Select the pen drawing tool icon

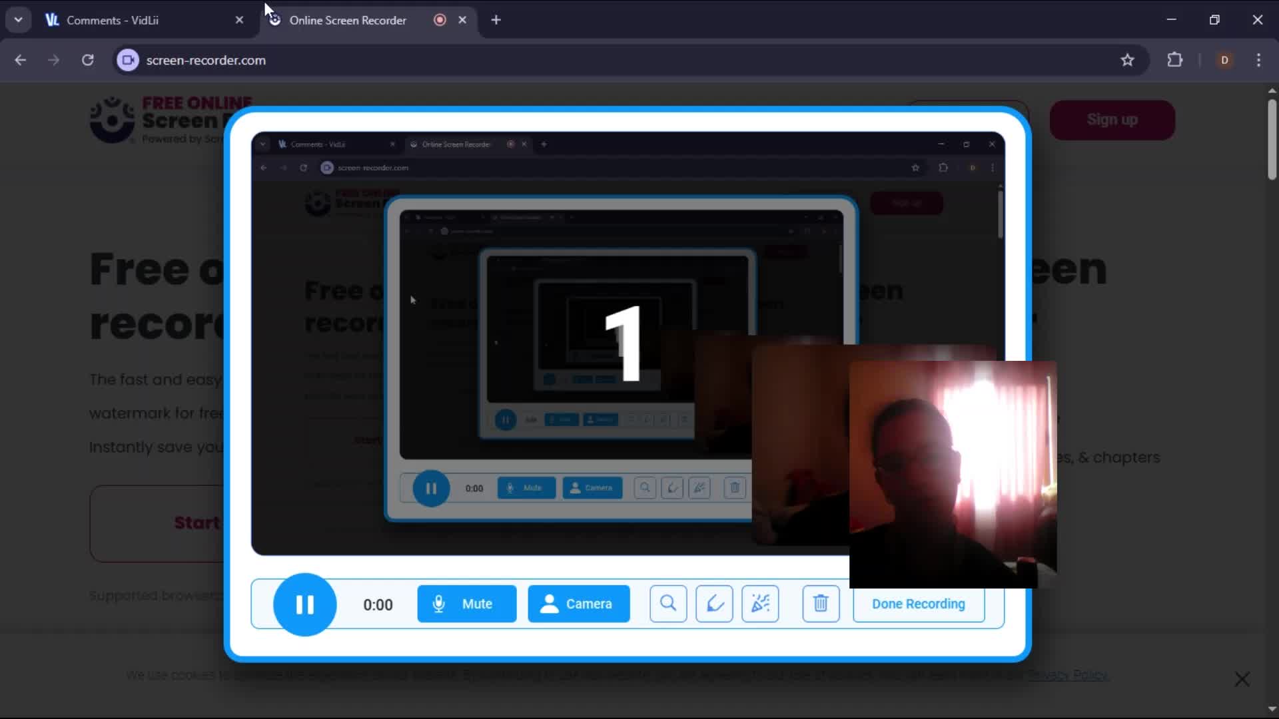point(714,604)
